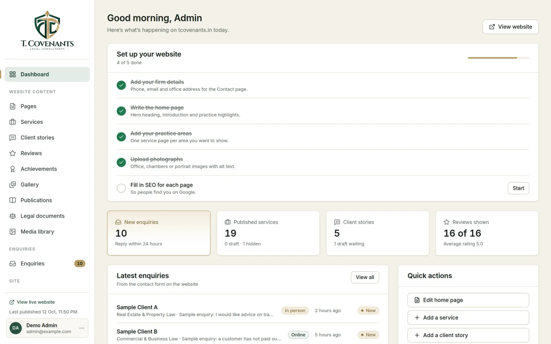
Task: Check the empty circle for Fill in SEO
Action: (x=121, y=188)
